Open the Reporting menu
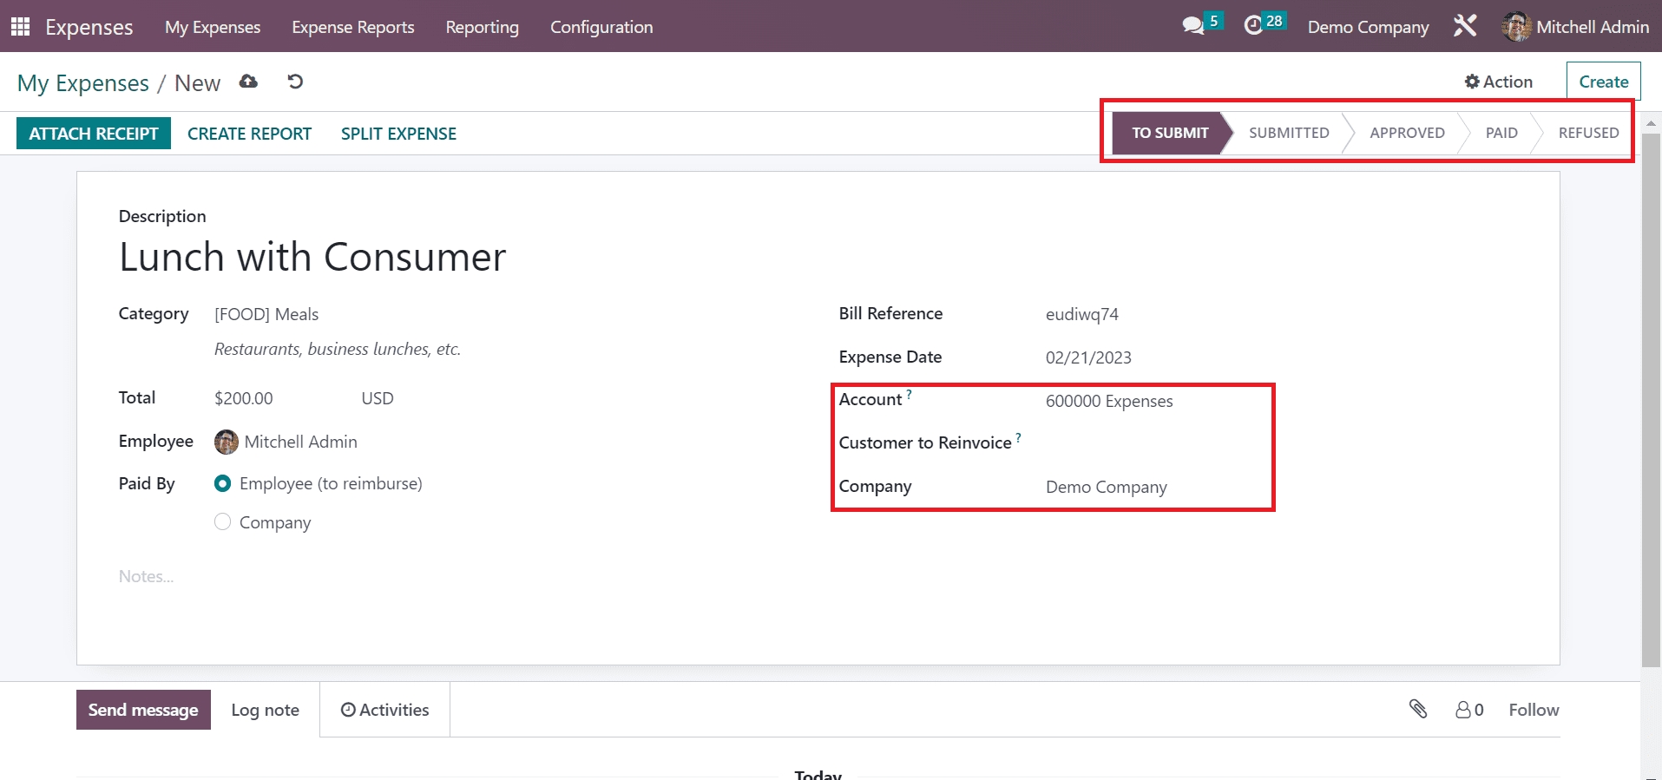This screenshot has width=1662, height=780. [x=482, y=27]
